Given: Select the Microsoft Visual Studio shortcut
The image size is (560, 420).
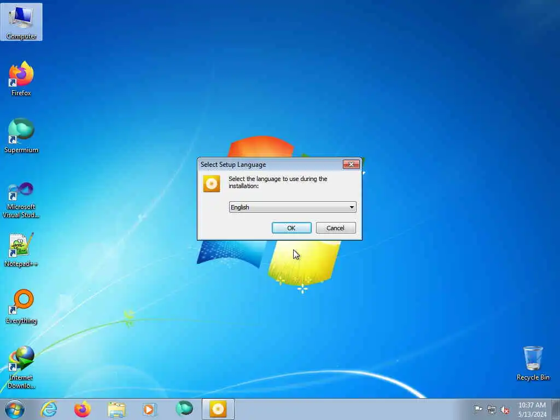Looking at the screenshot, I should coord(21,200).
